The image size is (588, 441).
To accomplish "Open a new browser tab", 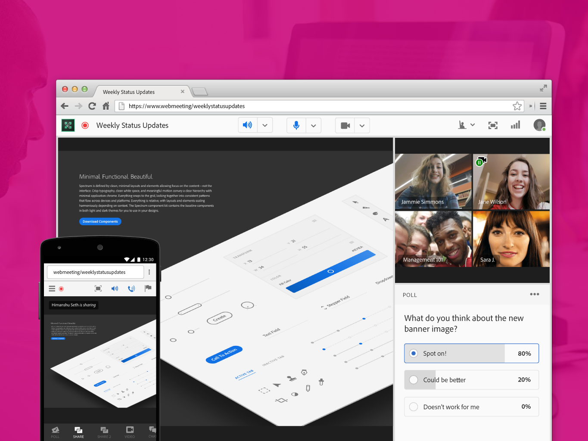I will (x=200, y=92).
